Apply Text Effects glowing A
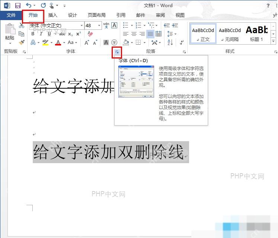 33,42
